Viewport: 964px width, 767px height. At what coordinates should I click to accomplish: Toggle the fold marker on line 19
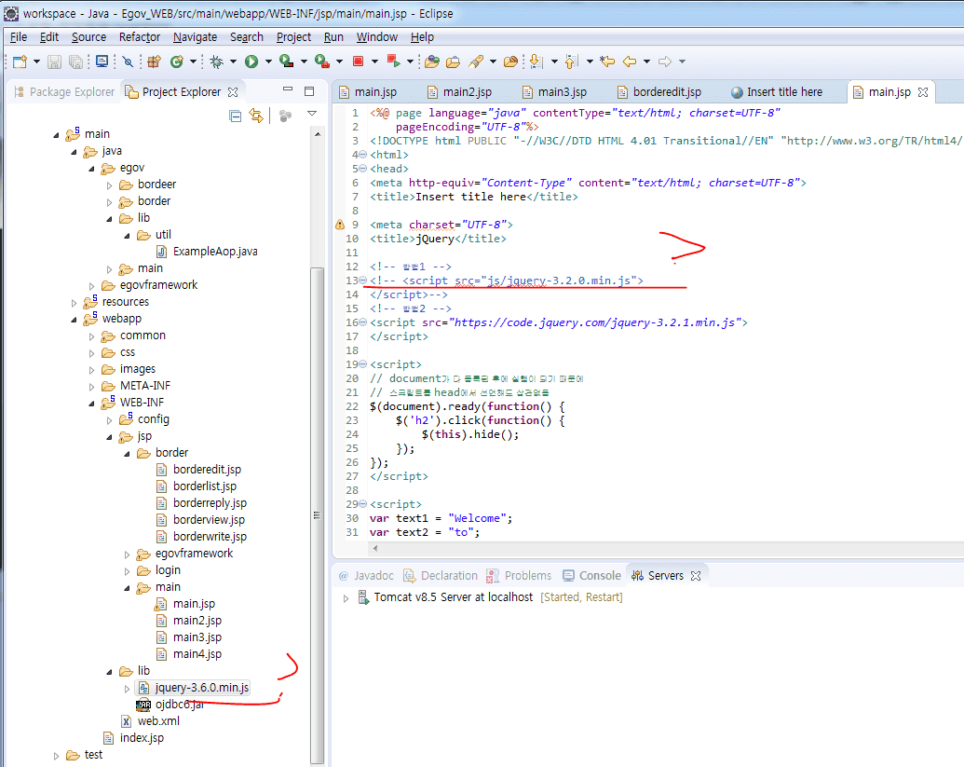[x=363, y=364]
